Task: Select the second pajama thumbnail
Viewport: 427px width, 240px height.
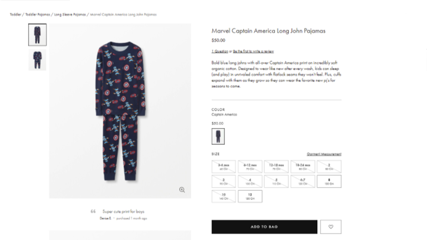Action: click(x=37, y=60)
